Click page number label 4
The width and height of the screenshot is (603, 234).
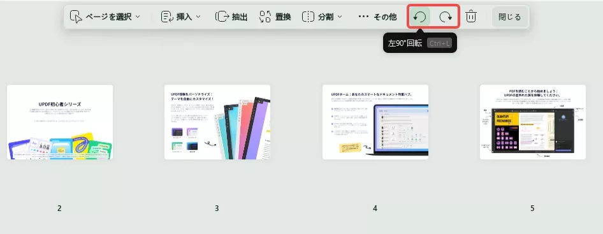point(375,208)
